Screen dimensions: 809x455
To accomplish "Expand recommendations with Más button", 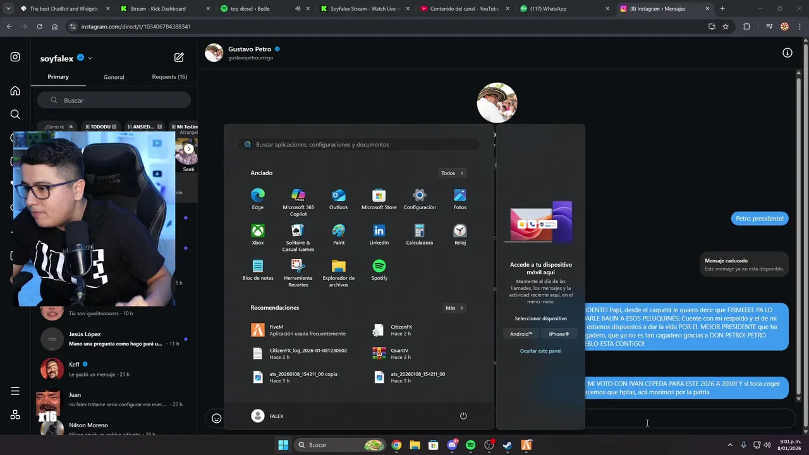I will [x=454, y=308].
